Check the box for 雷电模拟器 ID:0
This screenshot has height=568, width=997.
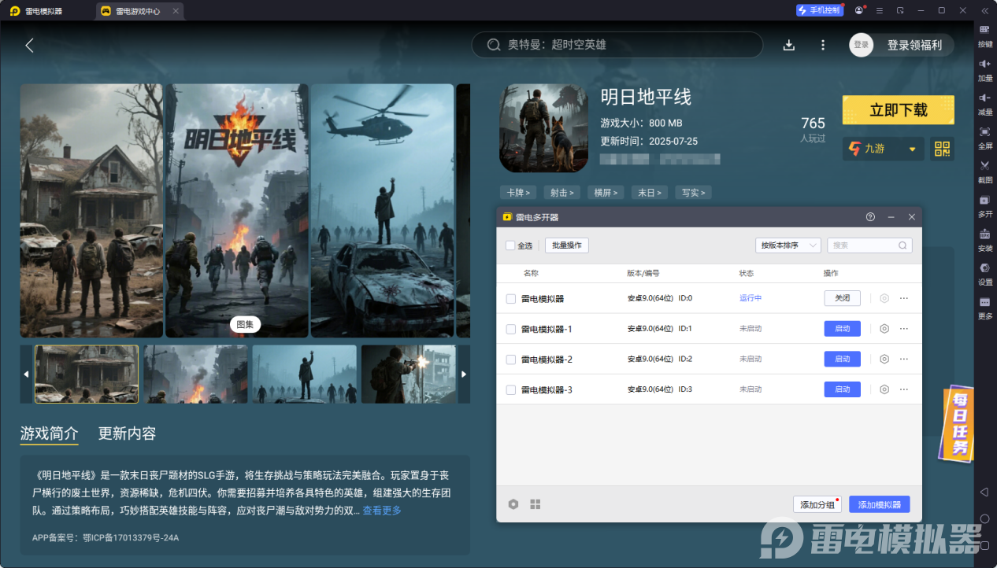511,299
